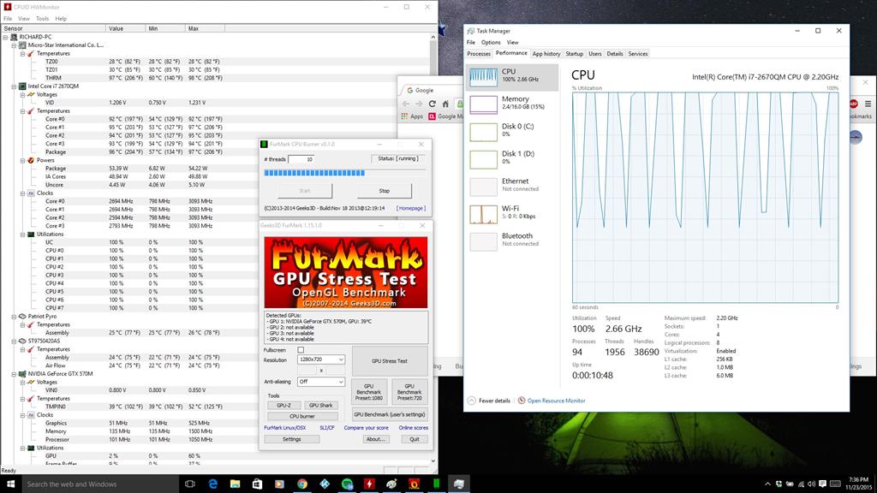Start the GPU Stress Test

(390, 361)
